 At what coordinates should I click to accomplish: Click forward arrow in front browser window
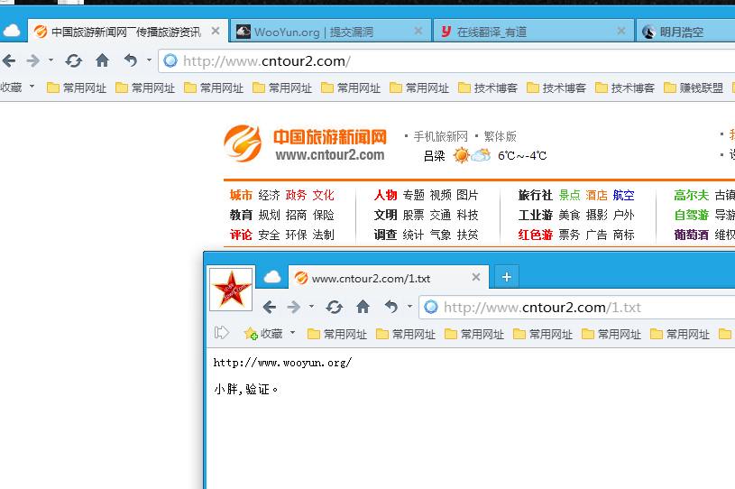coord(293,307)
